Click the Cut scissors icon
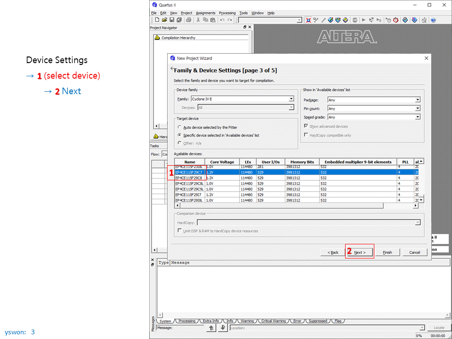The image size is (452, 339). [198, 20]
